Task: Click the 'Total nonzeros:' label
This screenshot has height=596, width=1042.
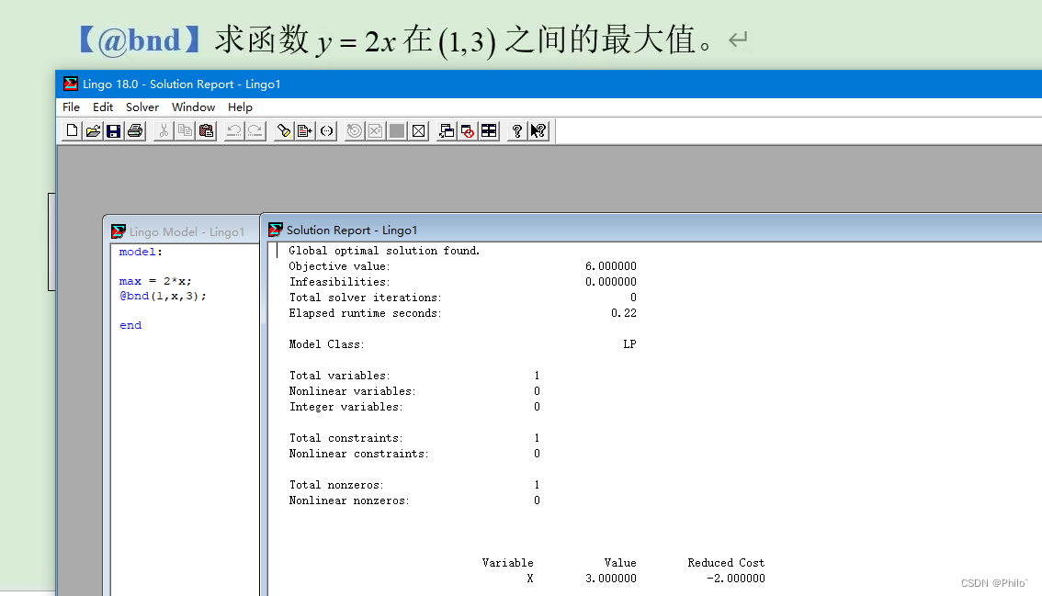Action: [336, 485]
